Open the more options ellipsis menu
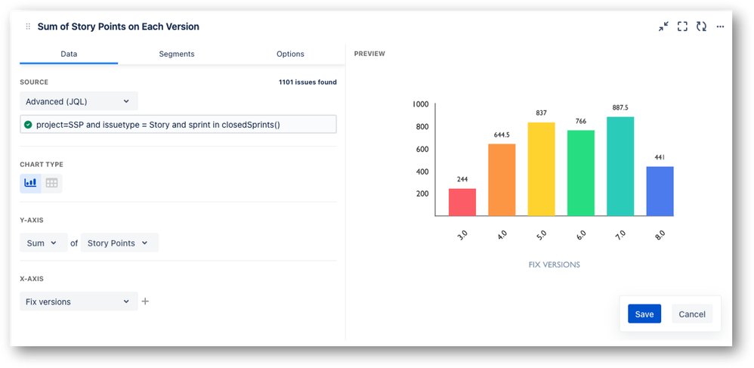Viewport: 754px width, 368px height. [x=720, y=27]
